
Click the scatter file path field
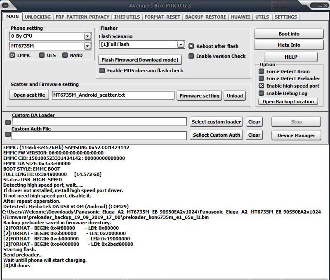tap(113, 95)
